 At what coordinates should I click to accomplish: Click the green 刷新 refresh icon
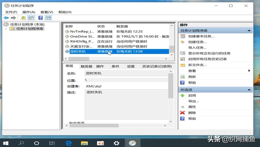(x=182, y=77)
